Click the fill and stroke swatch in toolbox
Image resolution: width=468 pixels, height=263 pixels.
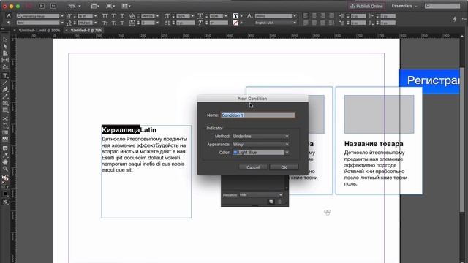[x=5, y=178]
